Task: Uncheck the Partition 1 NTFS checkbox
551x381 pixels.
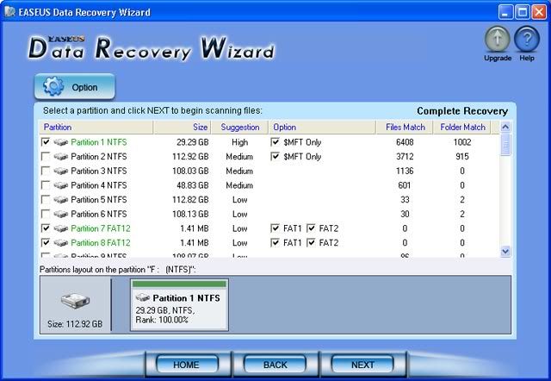Action: (x=46, y=141)
